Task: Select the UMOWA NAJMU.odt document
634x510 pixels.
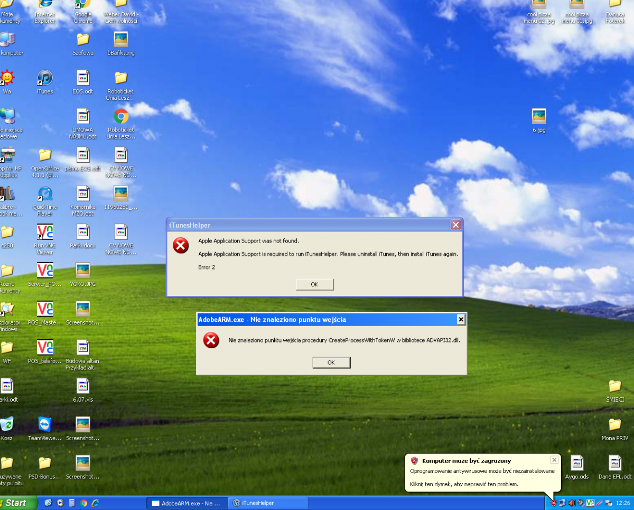Action: coord(83,124)
